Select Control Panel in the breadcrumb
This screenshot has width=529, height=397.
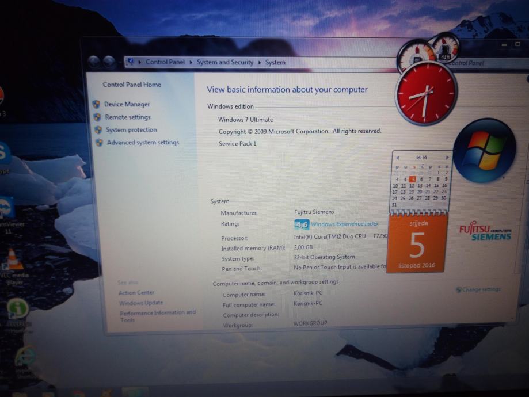tap(165, 62)
